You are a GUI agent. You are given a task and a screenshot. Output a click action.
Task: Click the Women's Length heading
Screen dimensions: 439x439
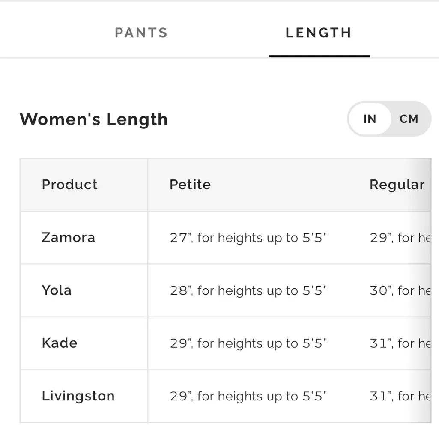93,119
